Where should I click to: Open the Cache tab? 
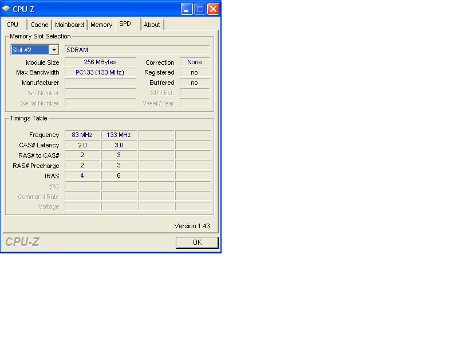[39, 25]
